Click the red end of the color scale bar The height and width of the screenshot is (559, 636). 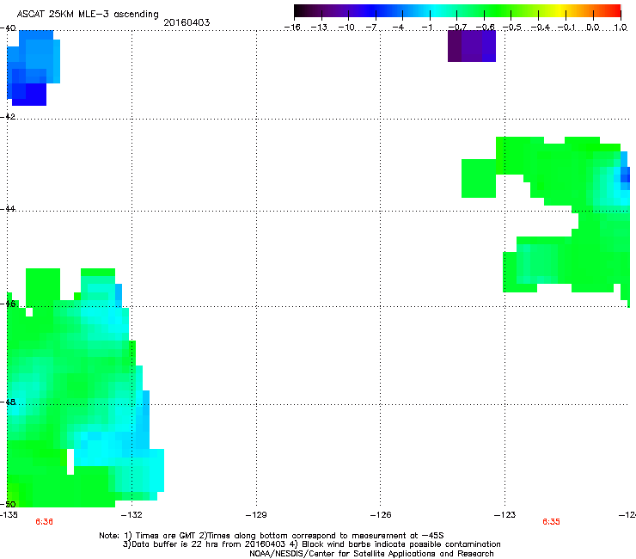click(x=615, y=10)
